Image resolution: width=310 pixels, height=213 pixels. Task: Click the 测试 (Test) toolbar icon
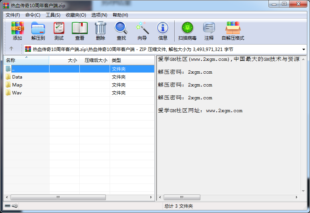[x=59, y=28]
